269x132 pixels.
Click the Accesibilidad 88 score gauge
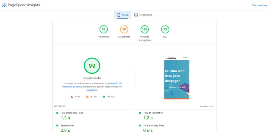pos(124,29)
